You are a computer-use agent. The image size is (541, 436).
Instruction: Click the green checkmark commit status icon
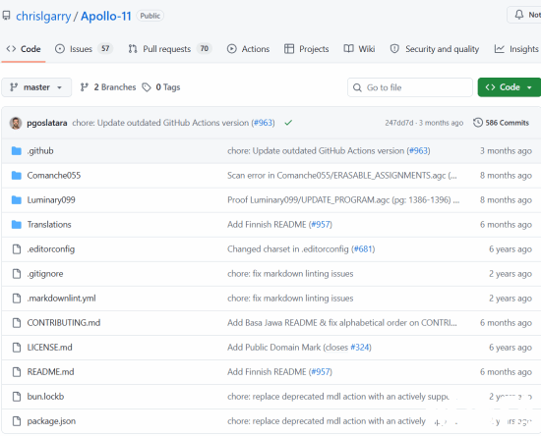[x=288, y=123]
